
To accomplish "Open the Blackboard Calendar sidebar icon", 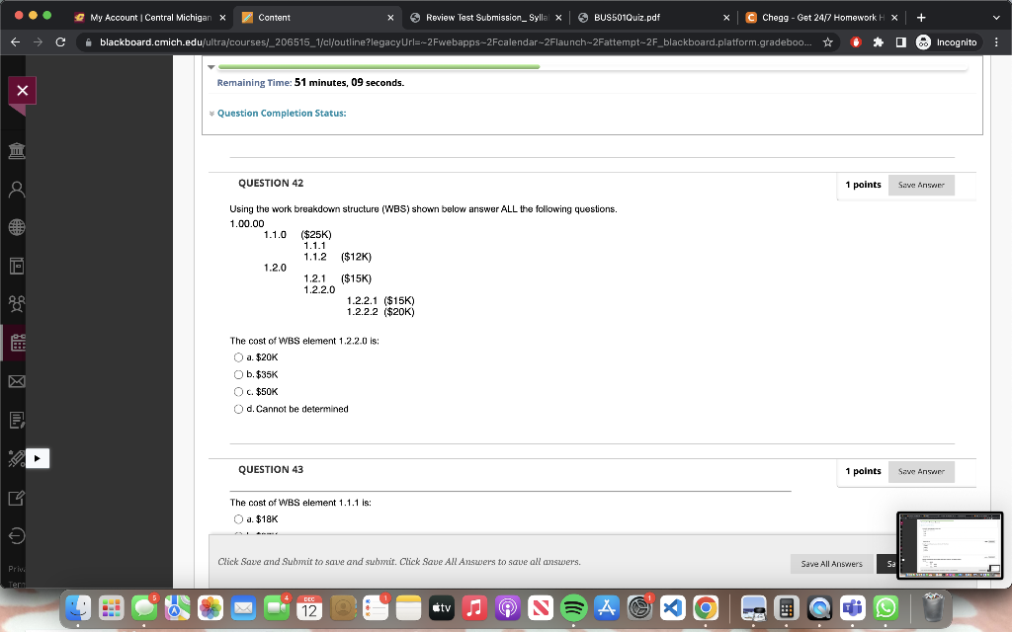I will click(x=16, y=343).
